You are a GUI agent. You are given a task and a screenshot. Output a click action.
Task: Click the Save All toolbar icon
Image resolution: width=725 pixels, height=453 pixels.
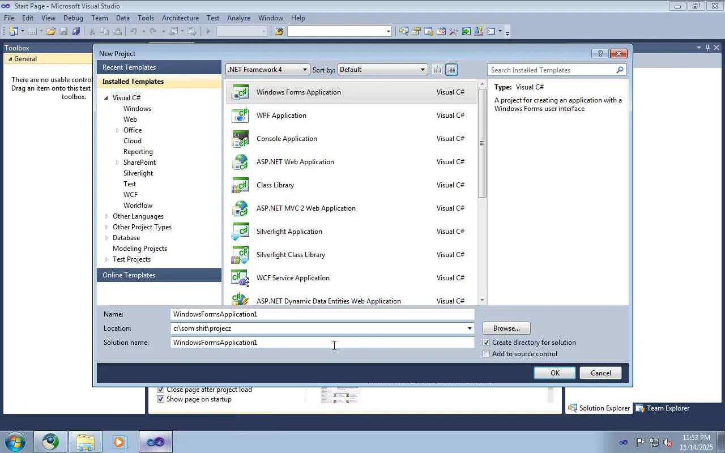pyautogui.click(x=76, y=32)
